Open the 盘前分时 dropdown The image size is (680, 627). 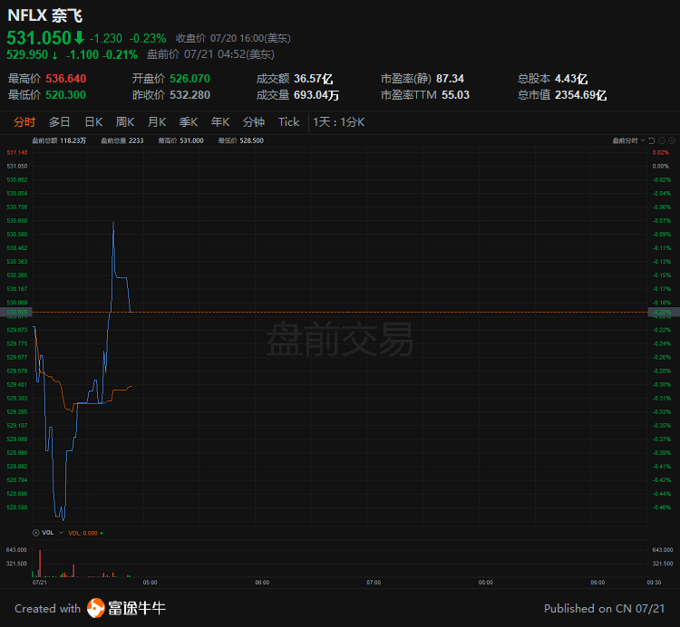coord(628,140)
